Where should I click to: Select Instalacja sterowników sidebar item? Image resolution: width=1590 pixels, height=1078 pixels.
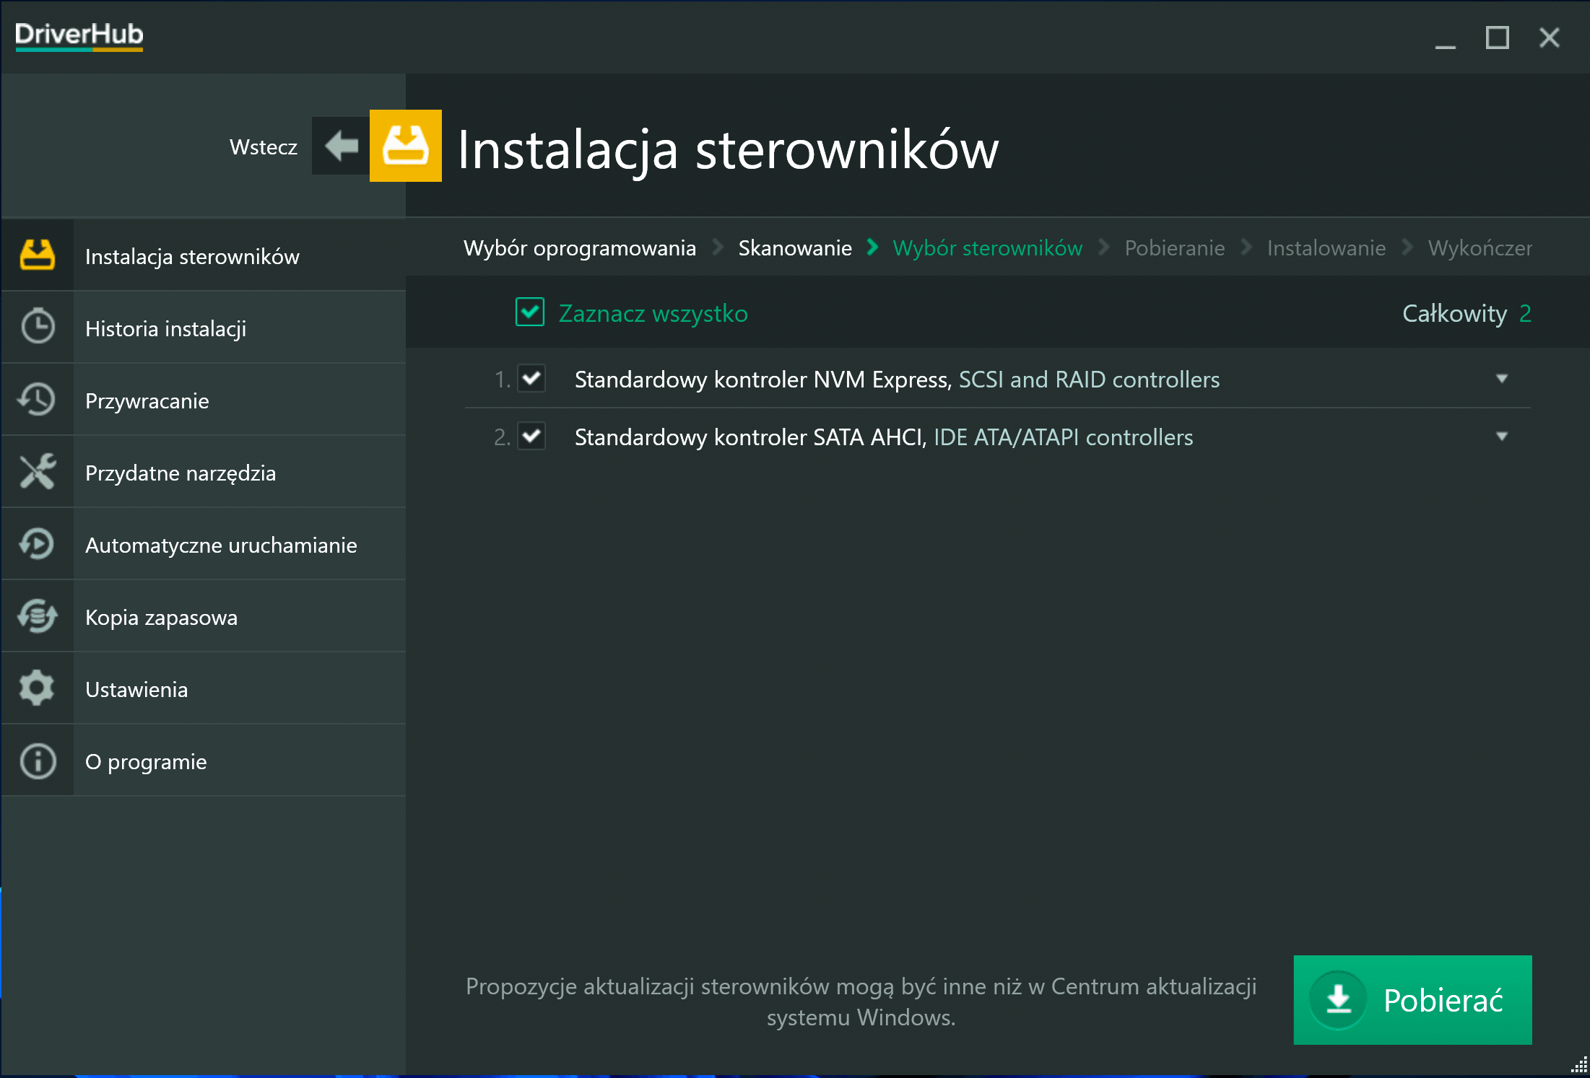pos(204,255)
